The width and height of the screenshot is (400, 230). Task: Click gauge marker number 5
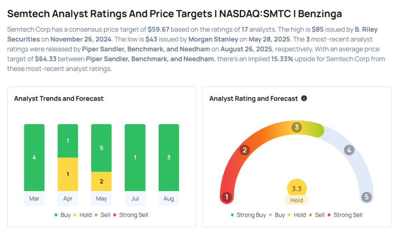(x=366, y=197)
